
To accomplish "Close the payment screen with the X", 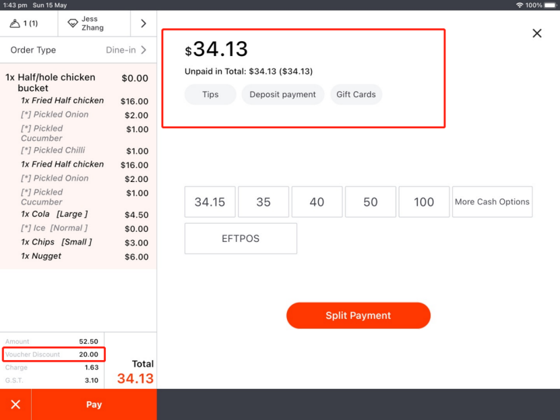I will pyautogui.click(x=536, y=33).
